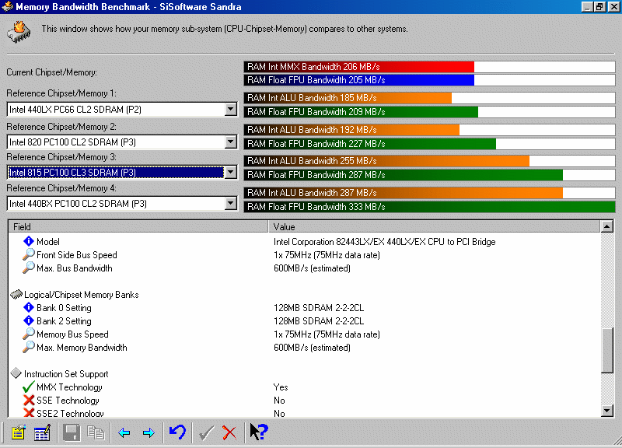Click the Instruction Set Support heading
The width and height of the screenshot is (622, 448).
(x=66, y=374)
